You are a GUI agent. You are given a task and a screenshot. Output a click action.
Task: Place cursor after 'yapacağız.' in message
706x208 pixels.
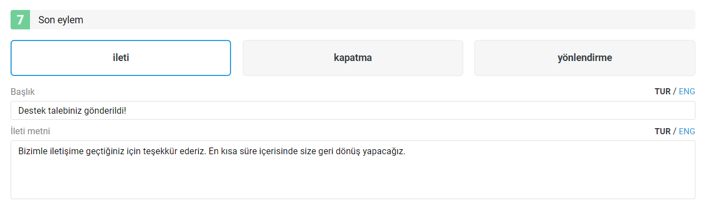tap(407, 151)
